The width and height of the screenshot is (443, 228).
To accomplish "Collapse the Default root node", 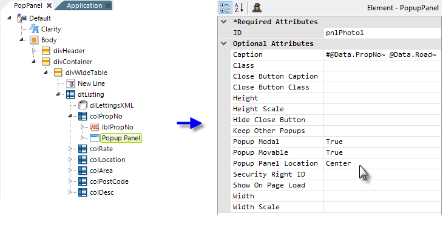I will pos(9,18).
